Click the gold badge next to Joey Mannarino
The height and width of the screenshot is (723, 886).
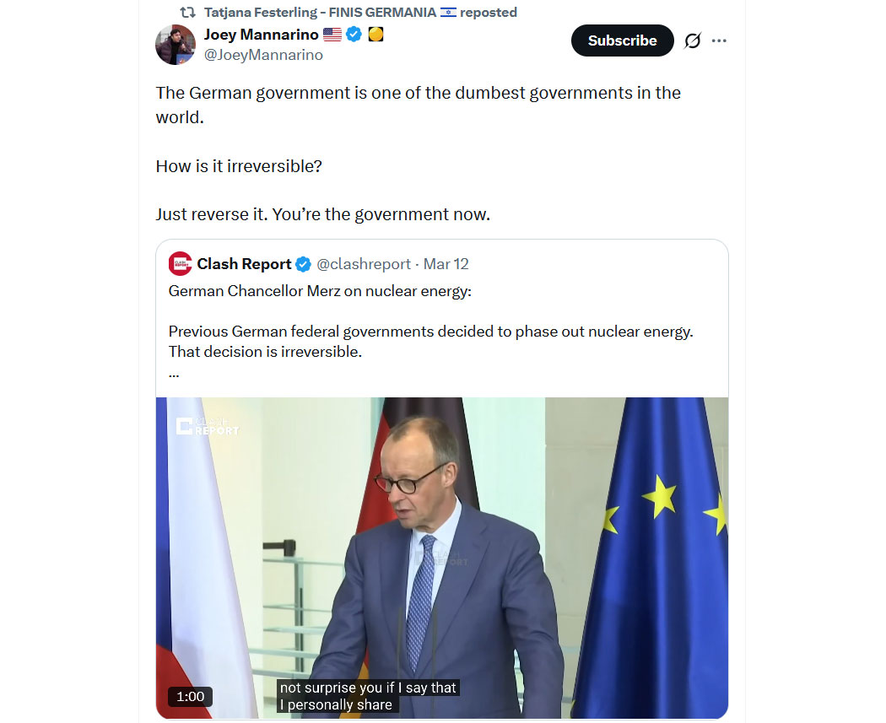pyautogui.click(x=376, y=35)
